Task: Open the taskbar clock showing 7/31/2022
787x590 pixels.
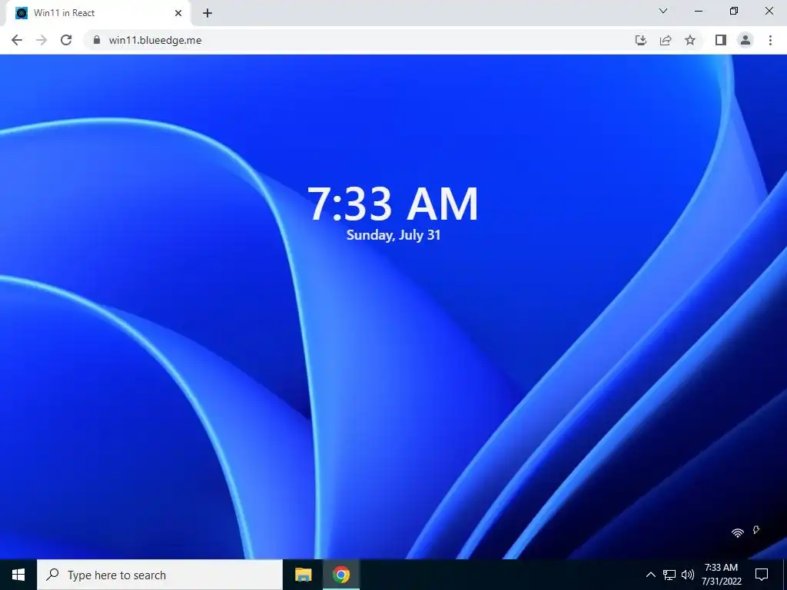Action: click(x=721, y=575)
